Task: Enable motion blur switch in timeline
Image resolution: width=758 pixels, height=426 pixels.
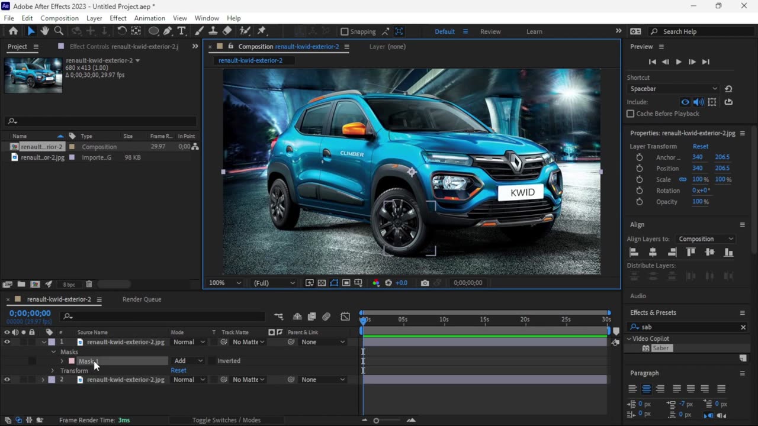Action: [x=326, y=317]
